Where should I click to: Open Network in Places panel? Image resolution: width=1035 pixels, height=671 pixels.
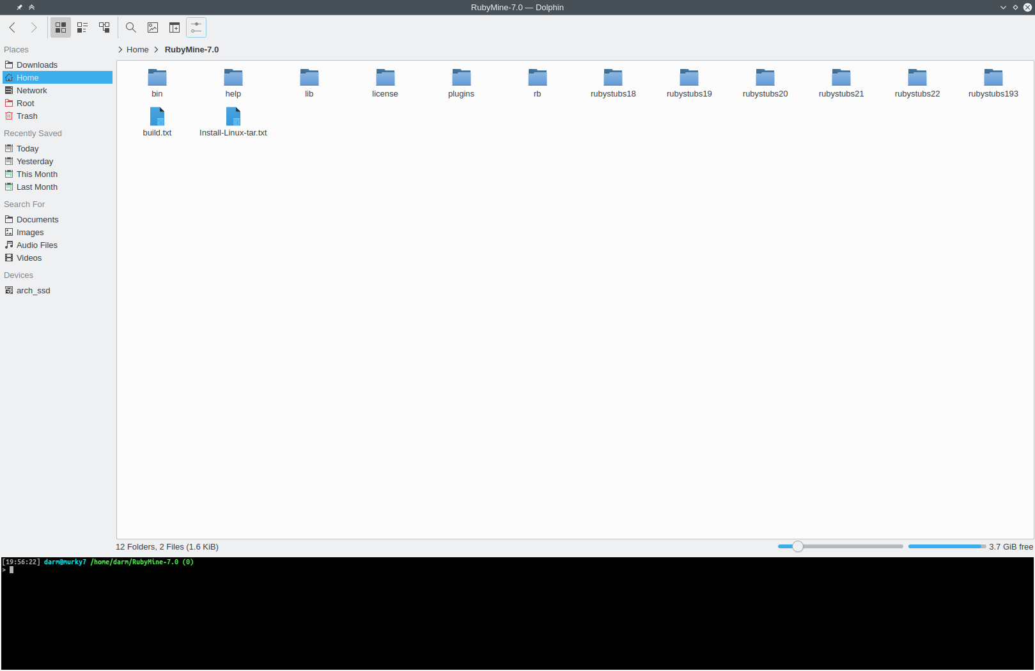point(58,90)
